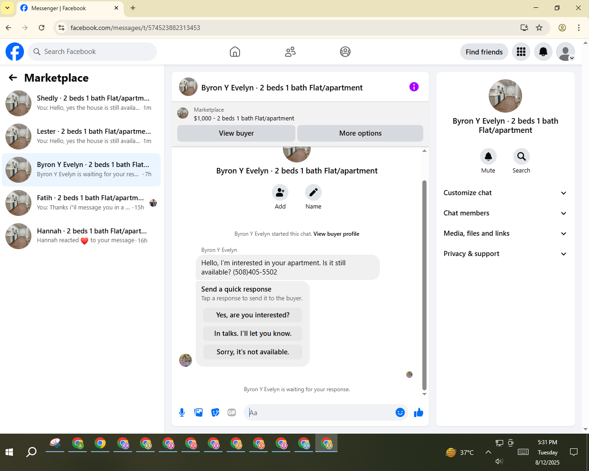Open the Fatih conversation
This screenshot has width=589, height=471.
[x=81, y=203]
